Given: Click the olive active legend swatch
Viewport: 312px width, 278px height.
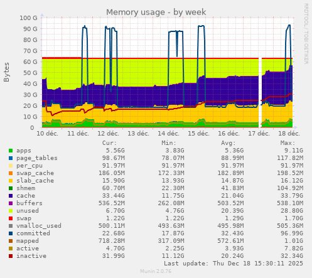Looking at the screenshot, I should 11,249.
